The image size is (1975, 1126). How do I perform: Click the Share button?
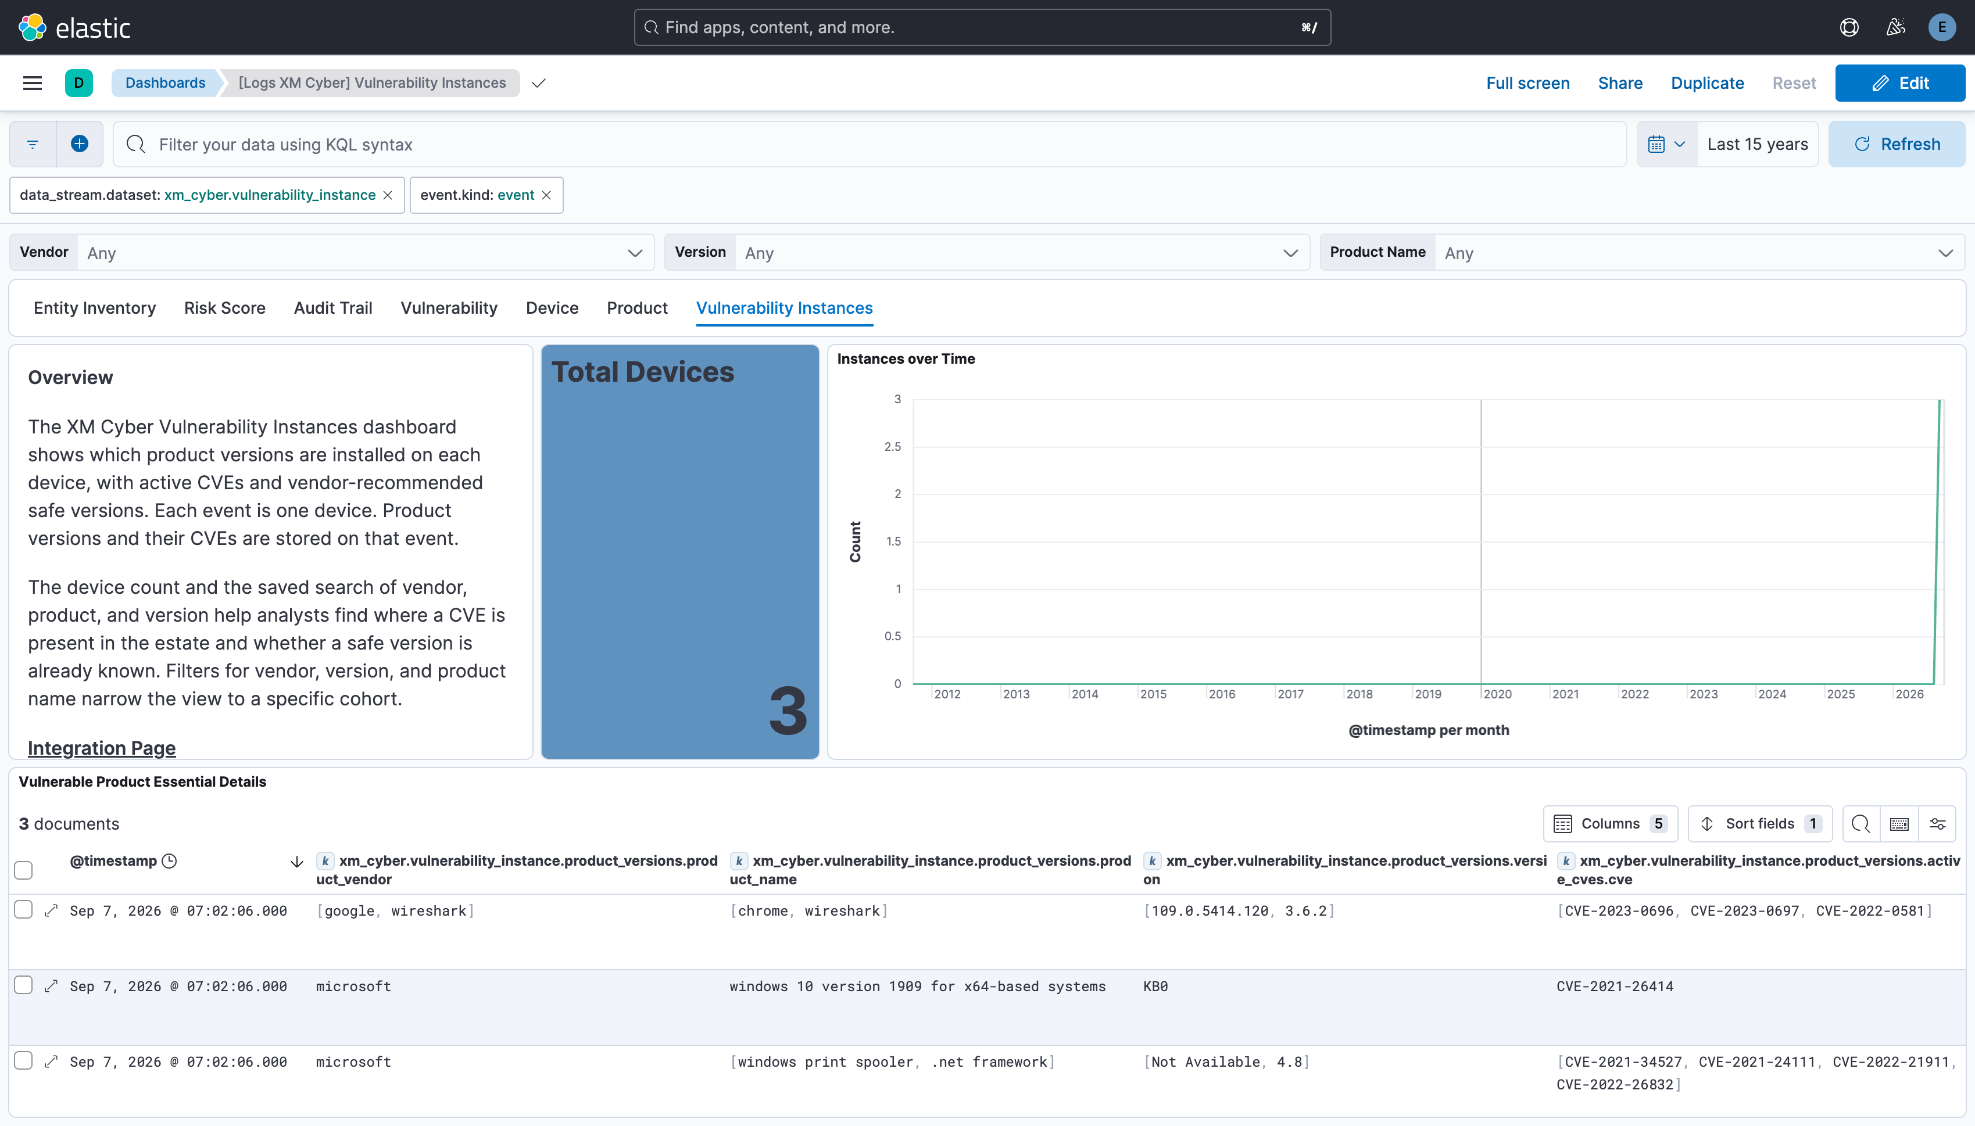tap(1620, 83)
